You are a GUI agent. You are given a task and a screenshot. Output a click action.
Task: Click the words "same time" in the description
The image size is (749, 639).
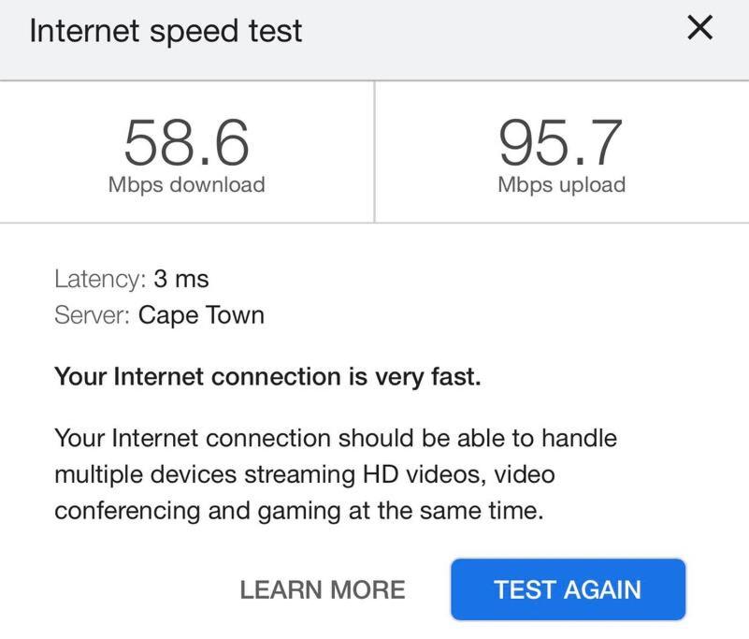pos(494,511)
